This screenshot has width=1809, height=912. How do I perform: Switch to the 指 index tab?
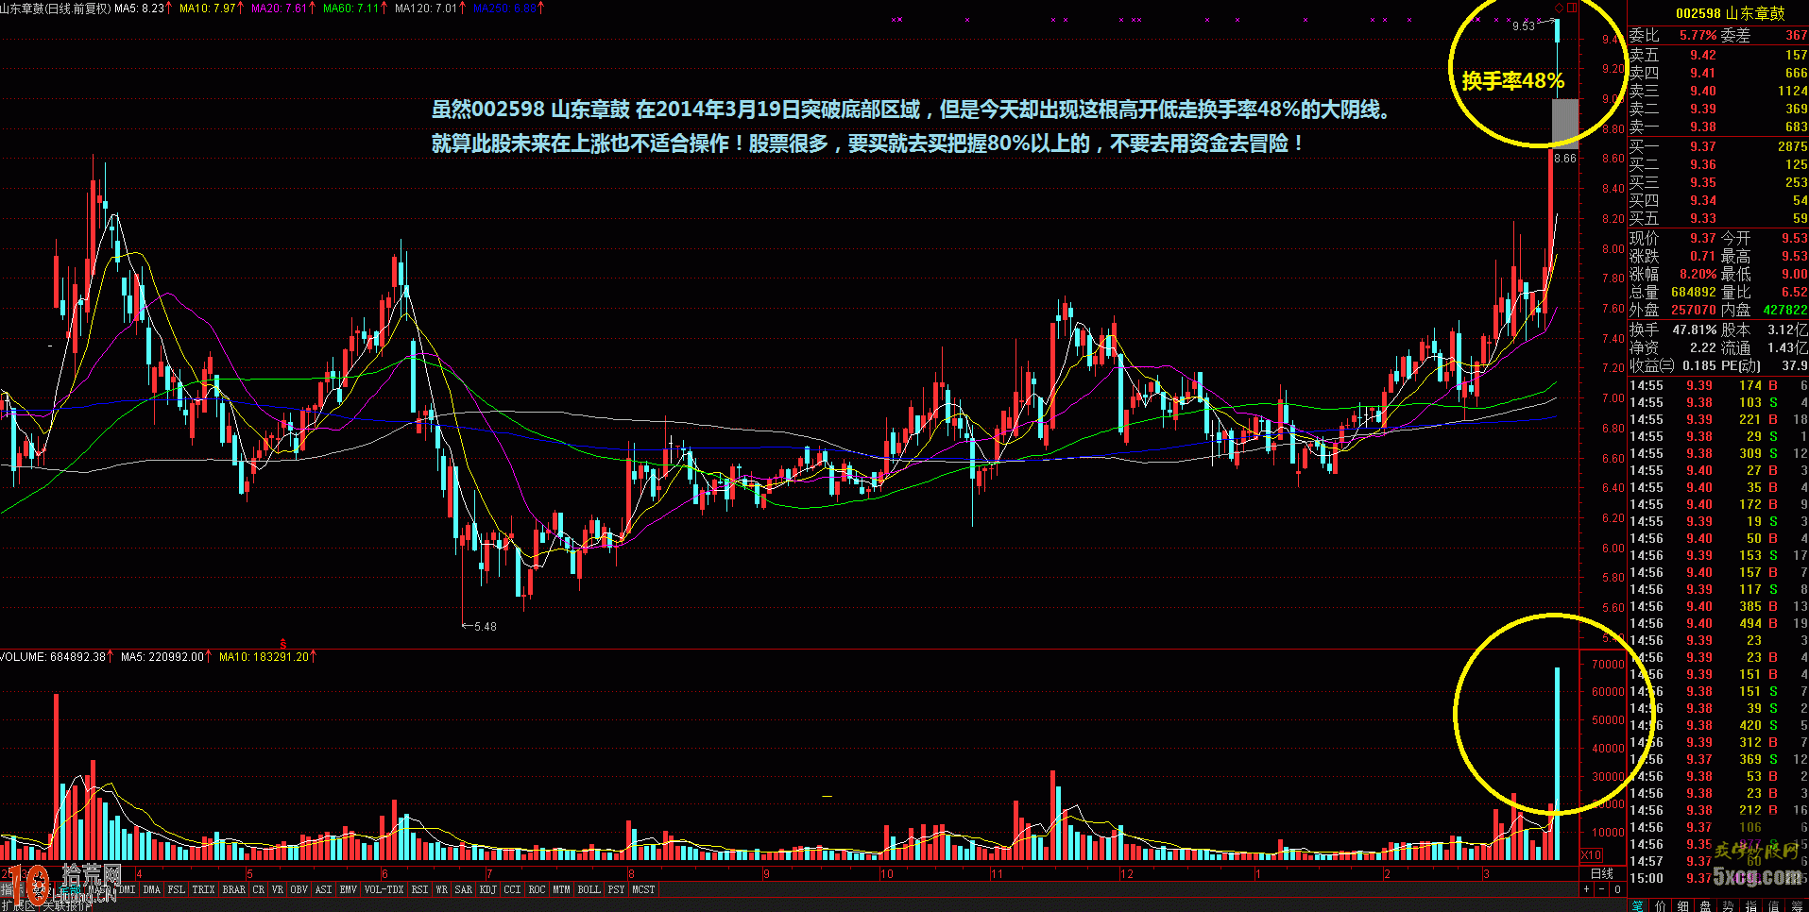(1750, 905)
